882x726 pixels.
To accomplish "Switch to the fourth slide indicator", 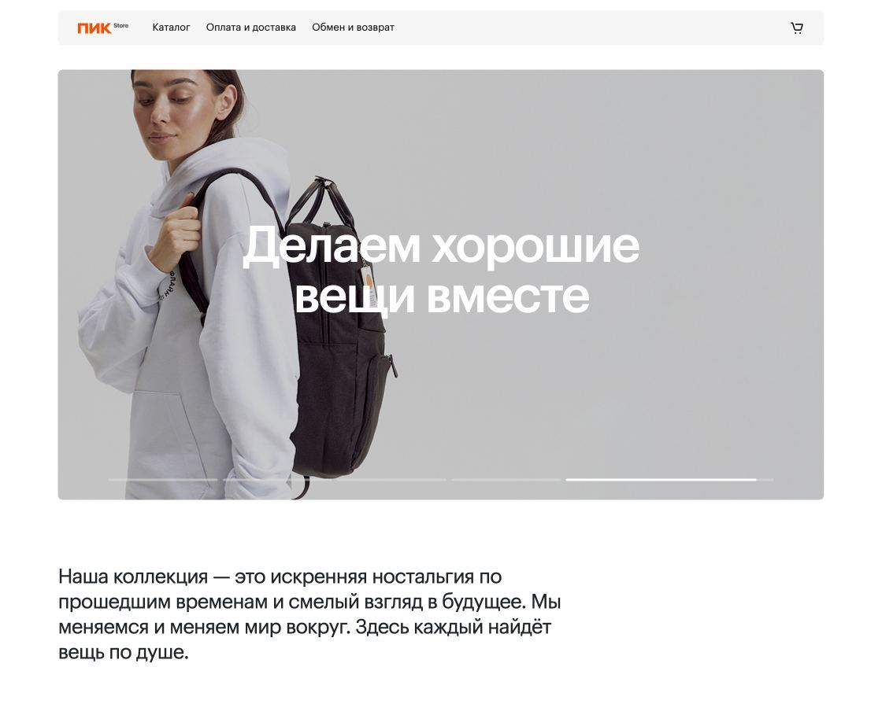I will 506,479.
